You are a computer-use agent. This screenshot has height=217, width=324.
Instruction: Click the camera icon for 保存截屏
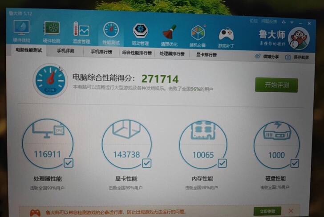click(x=288, y=57)
